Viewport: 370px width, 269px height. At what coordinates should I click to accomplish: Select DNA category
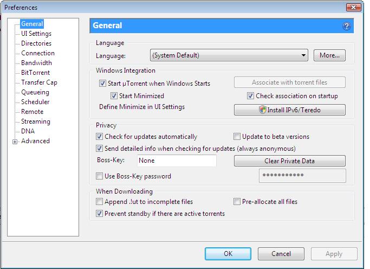tap(28, 131)
